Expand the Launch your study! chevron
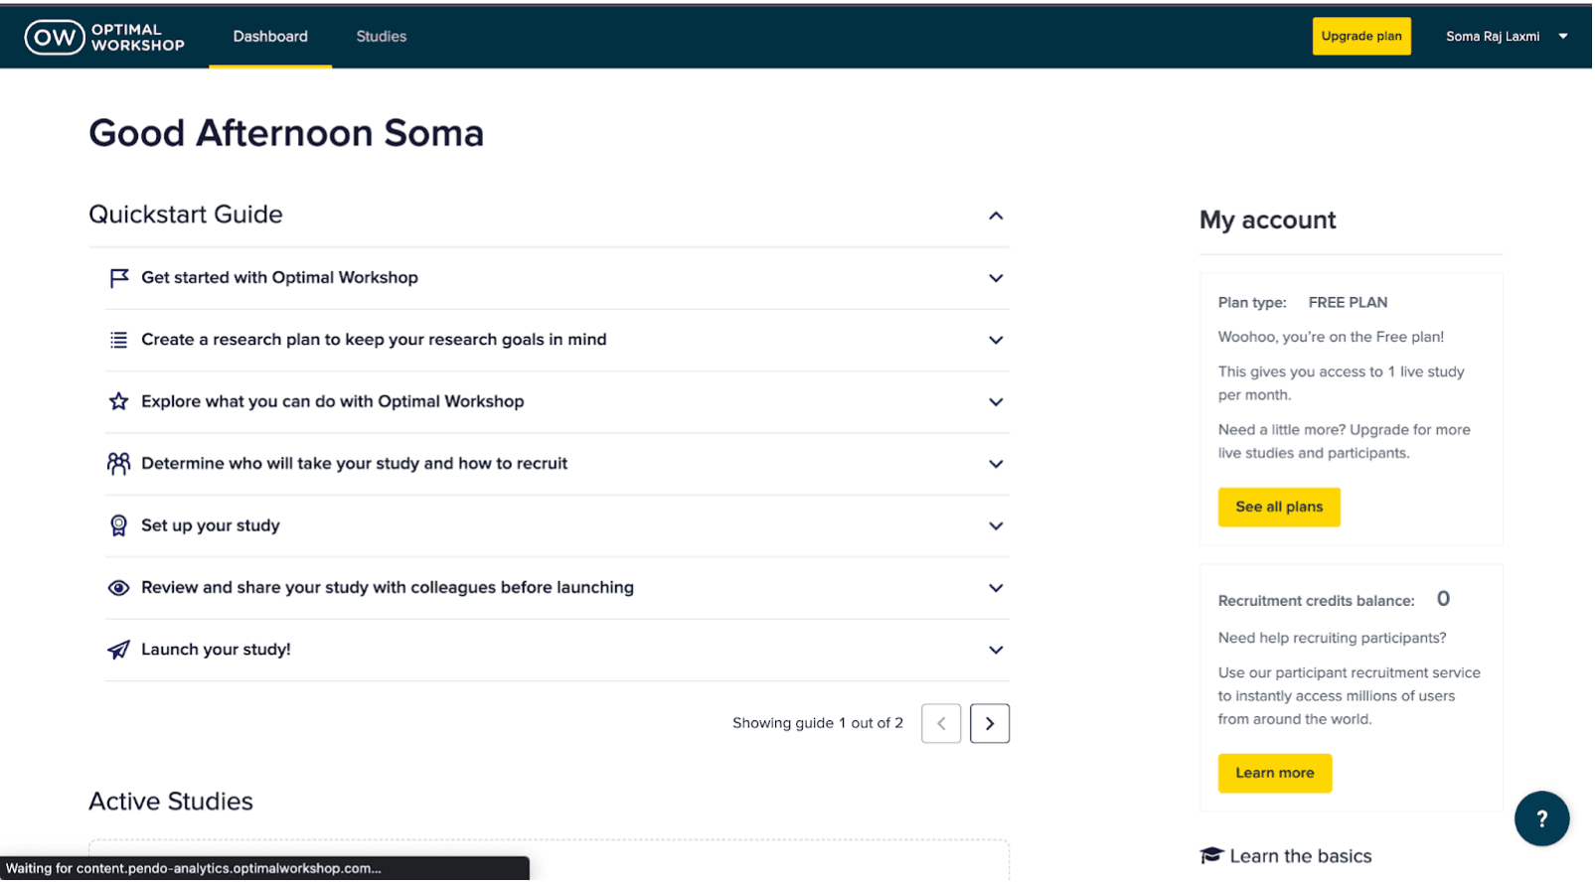 point(997,651)
